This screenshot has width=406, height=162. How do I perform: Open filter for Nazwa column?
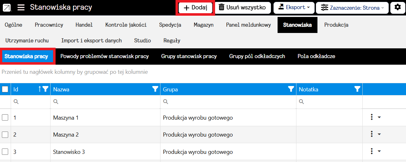point(155,89)
